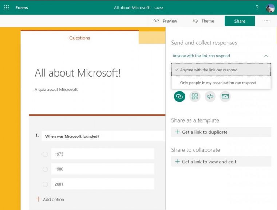Select the radio button for 1975
The image size is (277, 210).
click(45, 154)
